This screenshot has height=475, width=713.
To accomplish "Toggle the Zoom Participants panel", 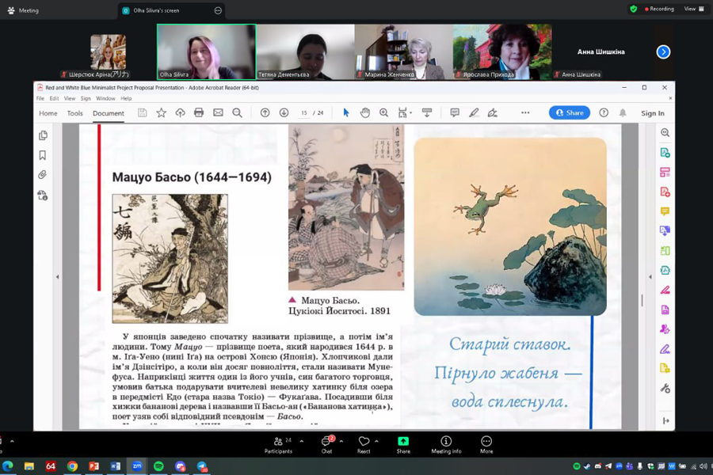I will click(x=277, y=444).
